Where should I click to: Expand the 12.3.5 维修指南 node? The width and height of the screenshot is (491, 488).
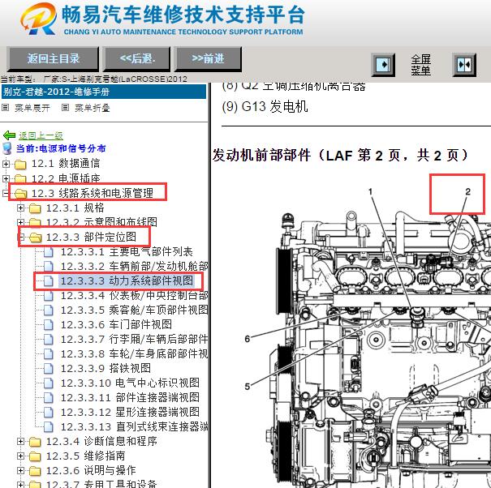point(20,456)
